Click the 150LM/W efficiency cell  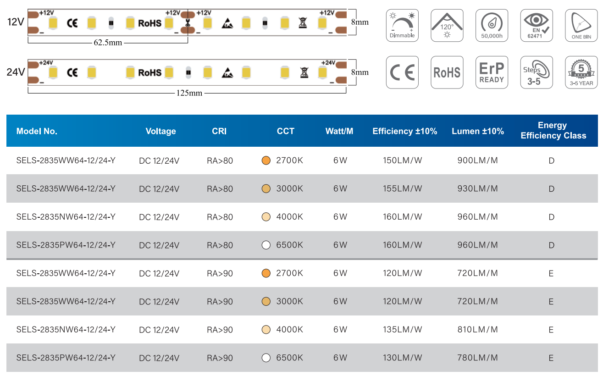tap(403, 160)
